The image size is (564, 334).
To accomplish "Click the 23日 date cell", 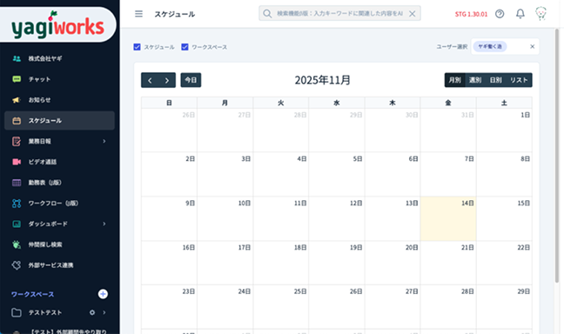I will pos(169,307).
